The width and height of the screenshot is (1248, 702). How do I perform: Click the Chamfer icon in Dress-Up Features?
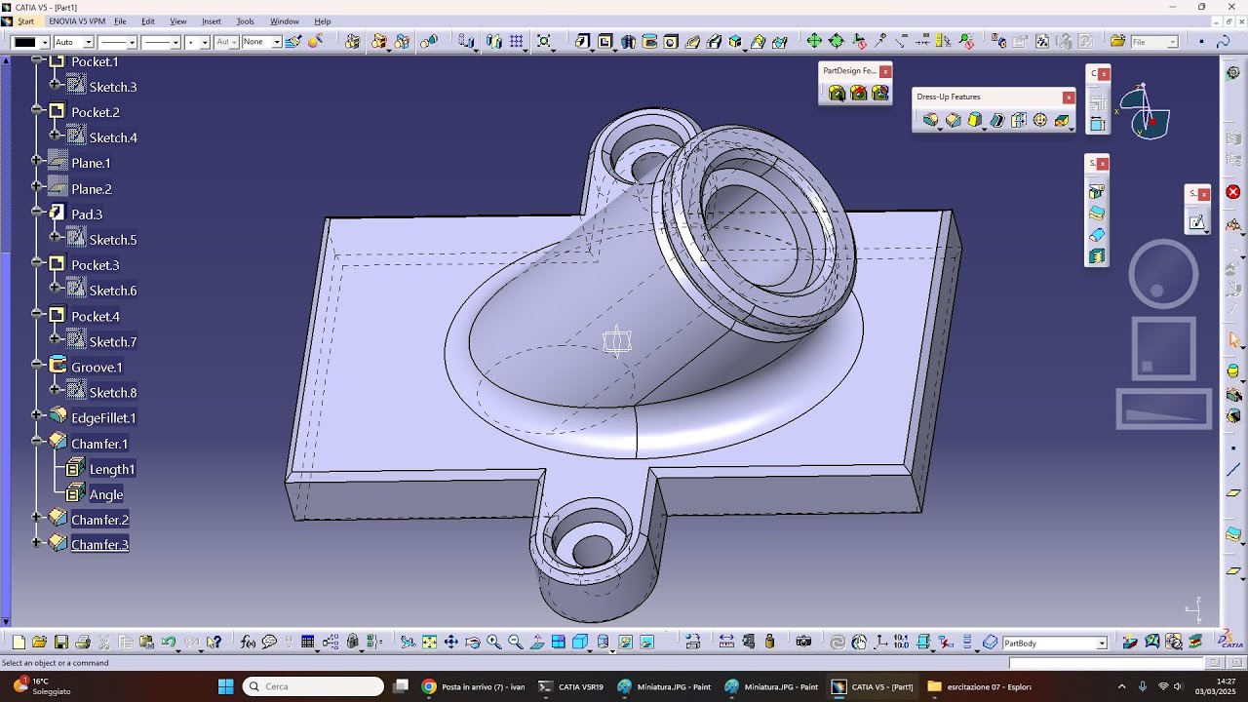[953, 120]
